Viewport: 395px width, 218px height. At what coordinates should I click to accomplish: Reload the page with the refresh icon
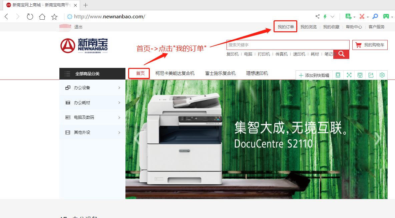[x=30, y=17]
